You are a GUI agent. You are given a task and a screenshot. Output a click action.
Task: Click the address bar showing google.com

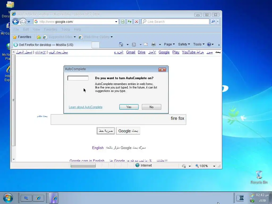pyautogui.click(x=76, y=22)
